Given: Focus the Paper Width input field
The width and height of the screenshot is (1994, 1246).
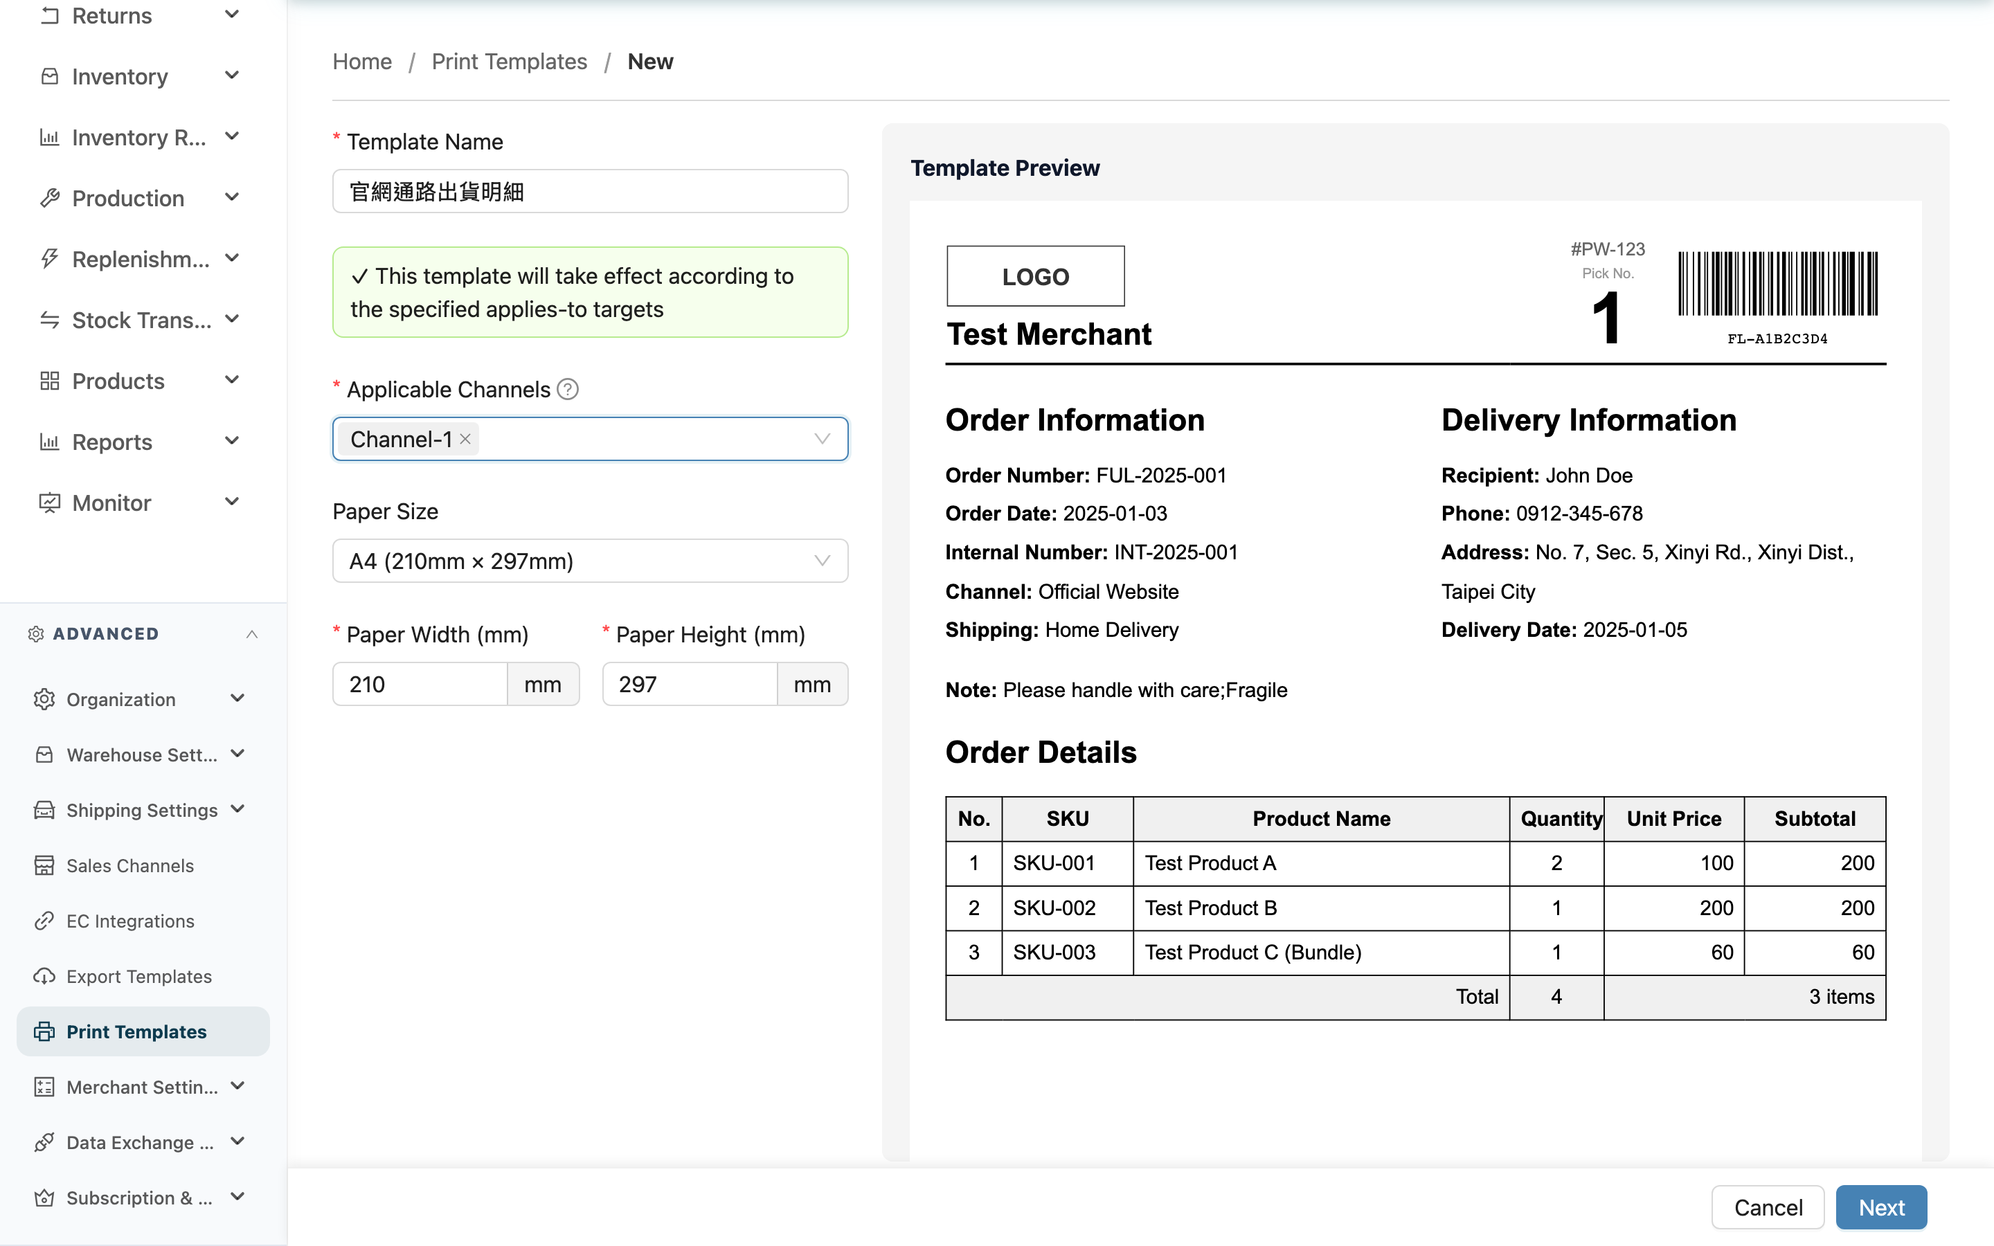Looking at the screenshot, I should pos(420,684).
